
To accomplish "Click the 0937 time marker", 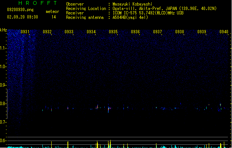I will point(157,32).
